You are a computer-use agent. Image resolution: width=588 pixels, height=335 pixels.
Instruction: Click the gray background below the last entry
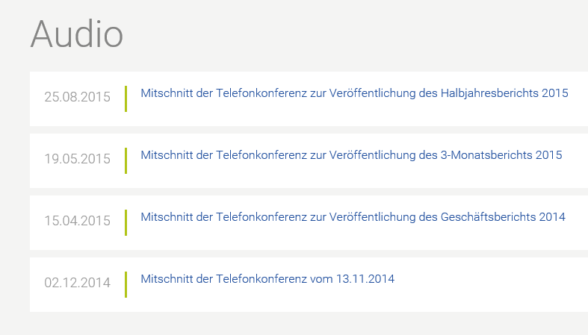(299, 324)
